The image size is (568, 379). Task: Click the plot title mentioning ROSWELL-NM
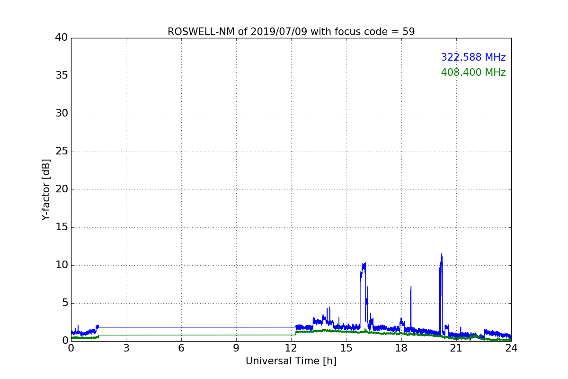point(291,32)
